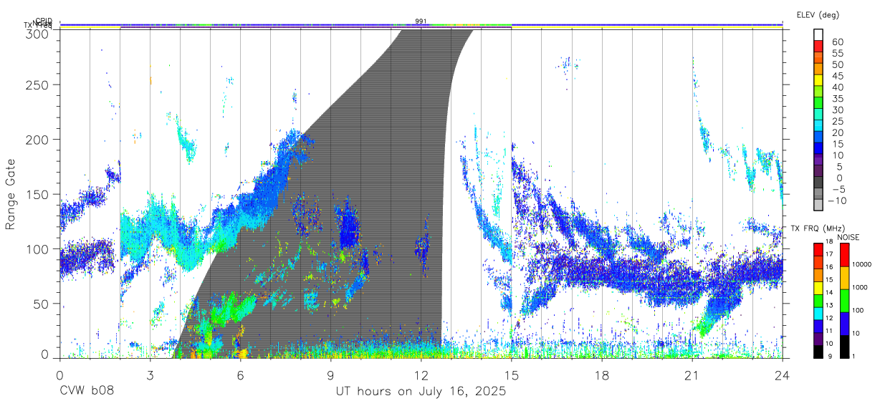Click the '60' label on ELEV scale
The image size is (880, 406).
[x=837, y=42]
